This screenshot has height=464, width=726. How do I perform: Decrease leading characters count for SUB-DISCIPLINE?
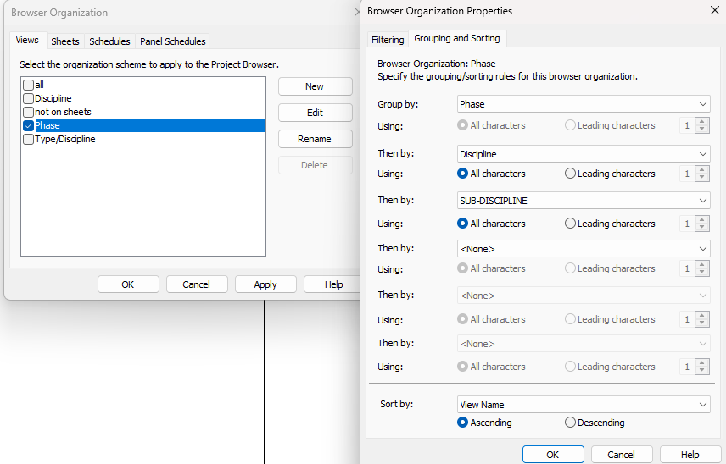pyautogui.click(x=702, y=228)
